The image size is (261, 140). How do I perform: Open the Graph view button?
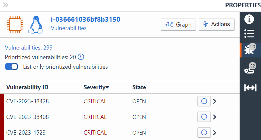[178, 25]
